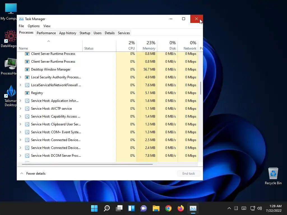Image resolution: width=287 pixels, height=215 pixels.
Task: Open the network tray icon
Action: (x=253, y=208)
